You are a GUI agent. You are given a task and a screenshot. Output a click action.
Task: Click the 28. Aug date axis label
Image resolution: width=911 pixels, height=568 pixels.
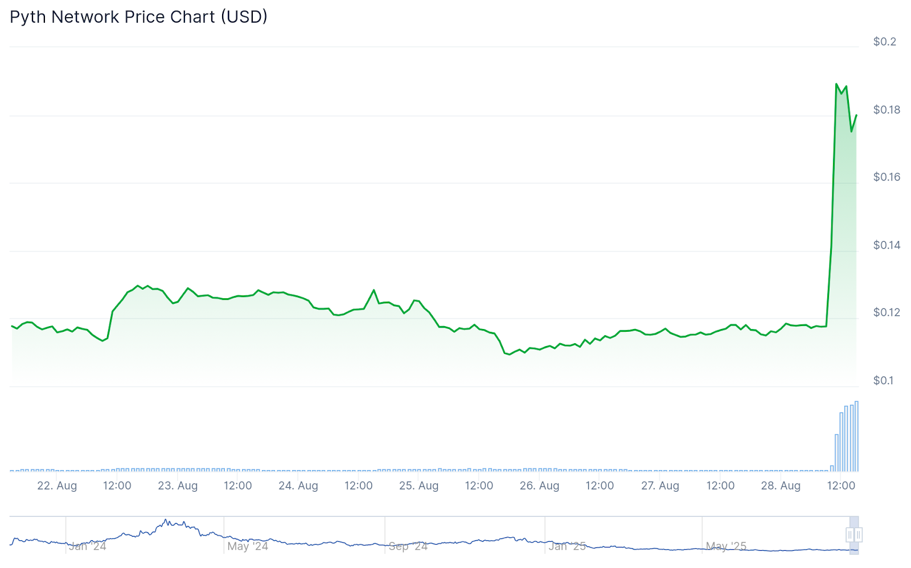click(x=781, y=486)
